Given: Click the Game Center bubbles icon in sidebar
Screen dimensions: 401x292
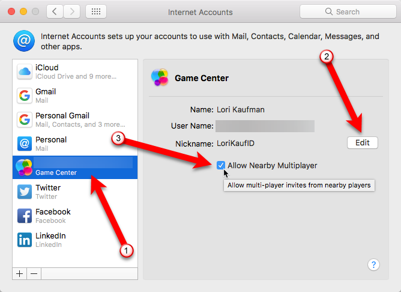Looking at the screenshot, I should pyautogui.click(x=24, y=168).
